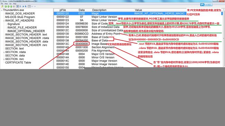Click the Major Image Version row
This screenshot has width=225, height=126.
pos(104,61)
